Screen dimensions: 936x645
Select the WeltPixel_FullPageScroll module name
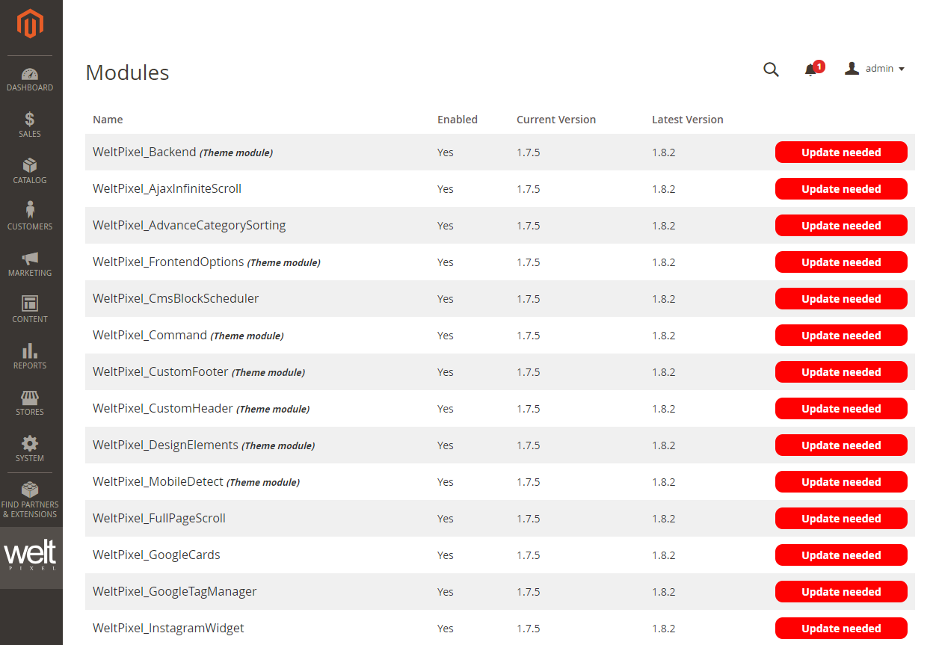click(x=159, y=518)
